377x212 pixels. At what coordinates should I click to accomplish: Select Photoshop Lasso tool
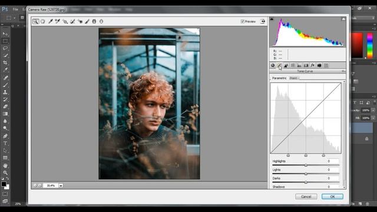pos(5,48)
